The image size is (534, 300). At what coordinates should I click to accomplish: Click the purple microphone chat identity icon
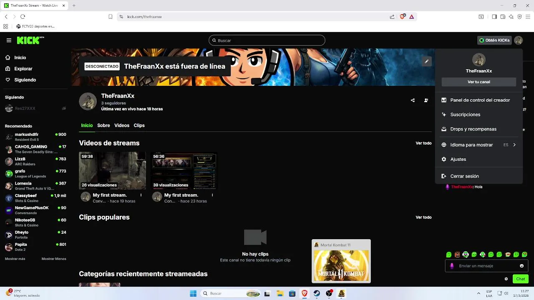click(x=452, y=266)
